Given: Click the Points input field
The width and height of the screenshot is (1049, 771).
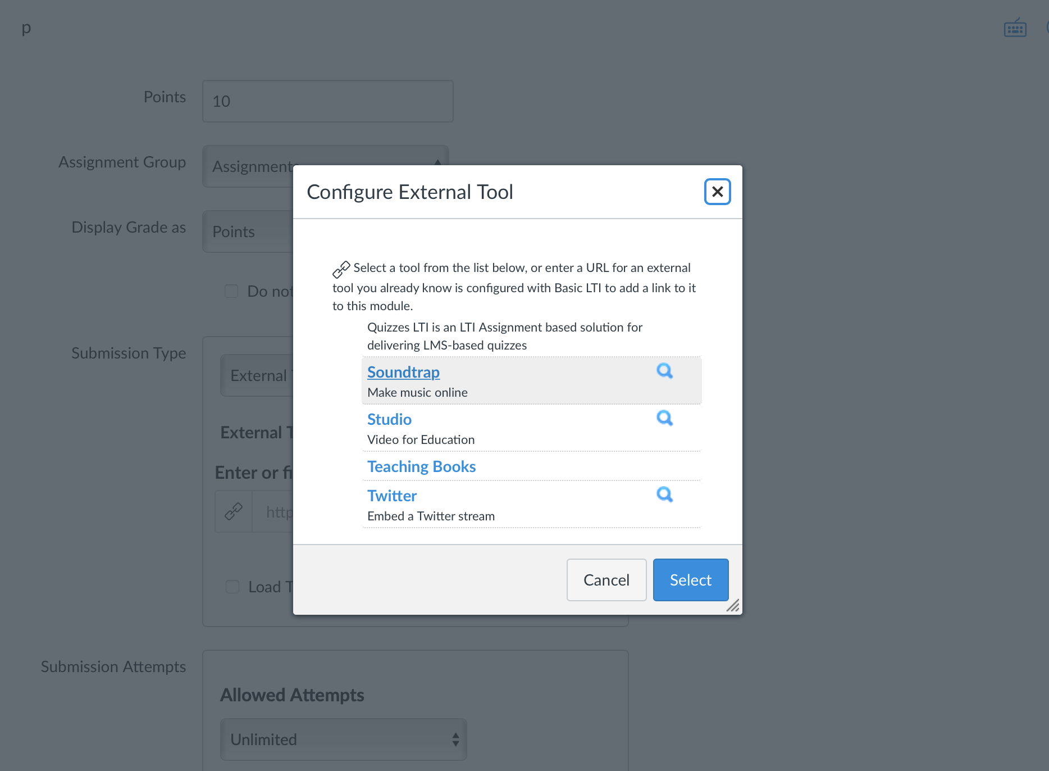Looking at the screenshot, I should coord(328,101).
